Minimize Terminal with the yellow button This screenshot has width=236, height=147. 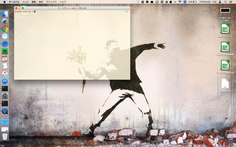(20, 8)
